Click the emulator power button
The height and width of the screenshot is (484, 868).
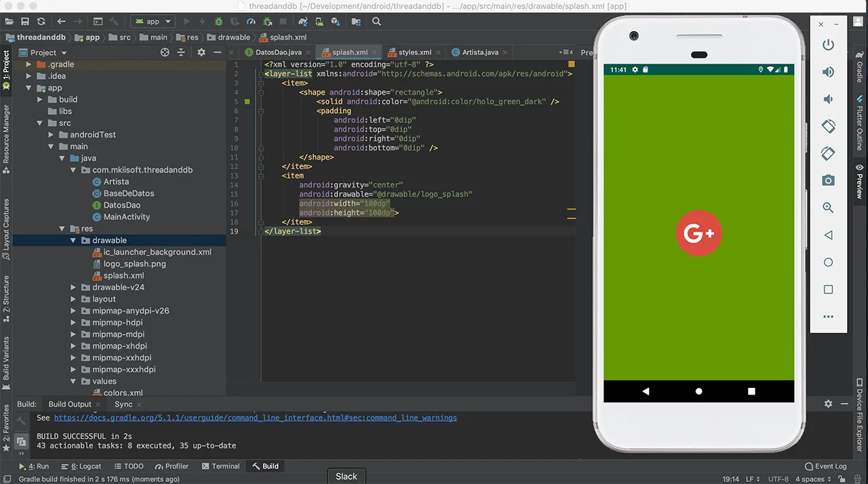(828, 45)
